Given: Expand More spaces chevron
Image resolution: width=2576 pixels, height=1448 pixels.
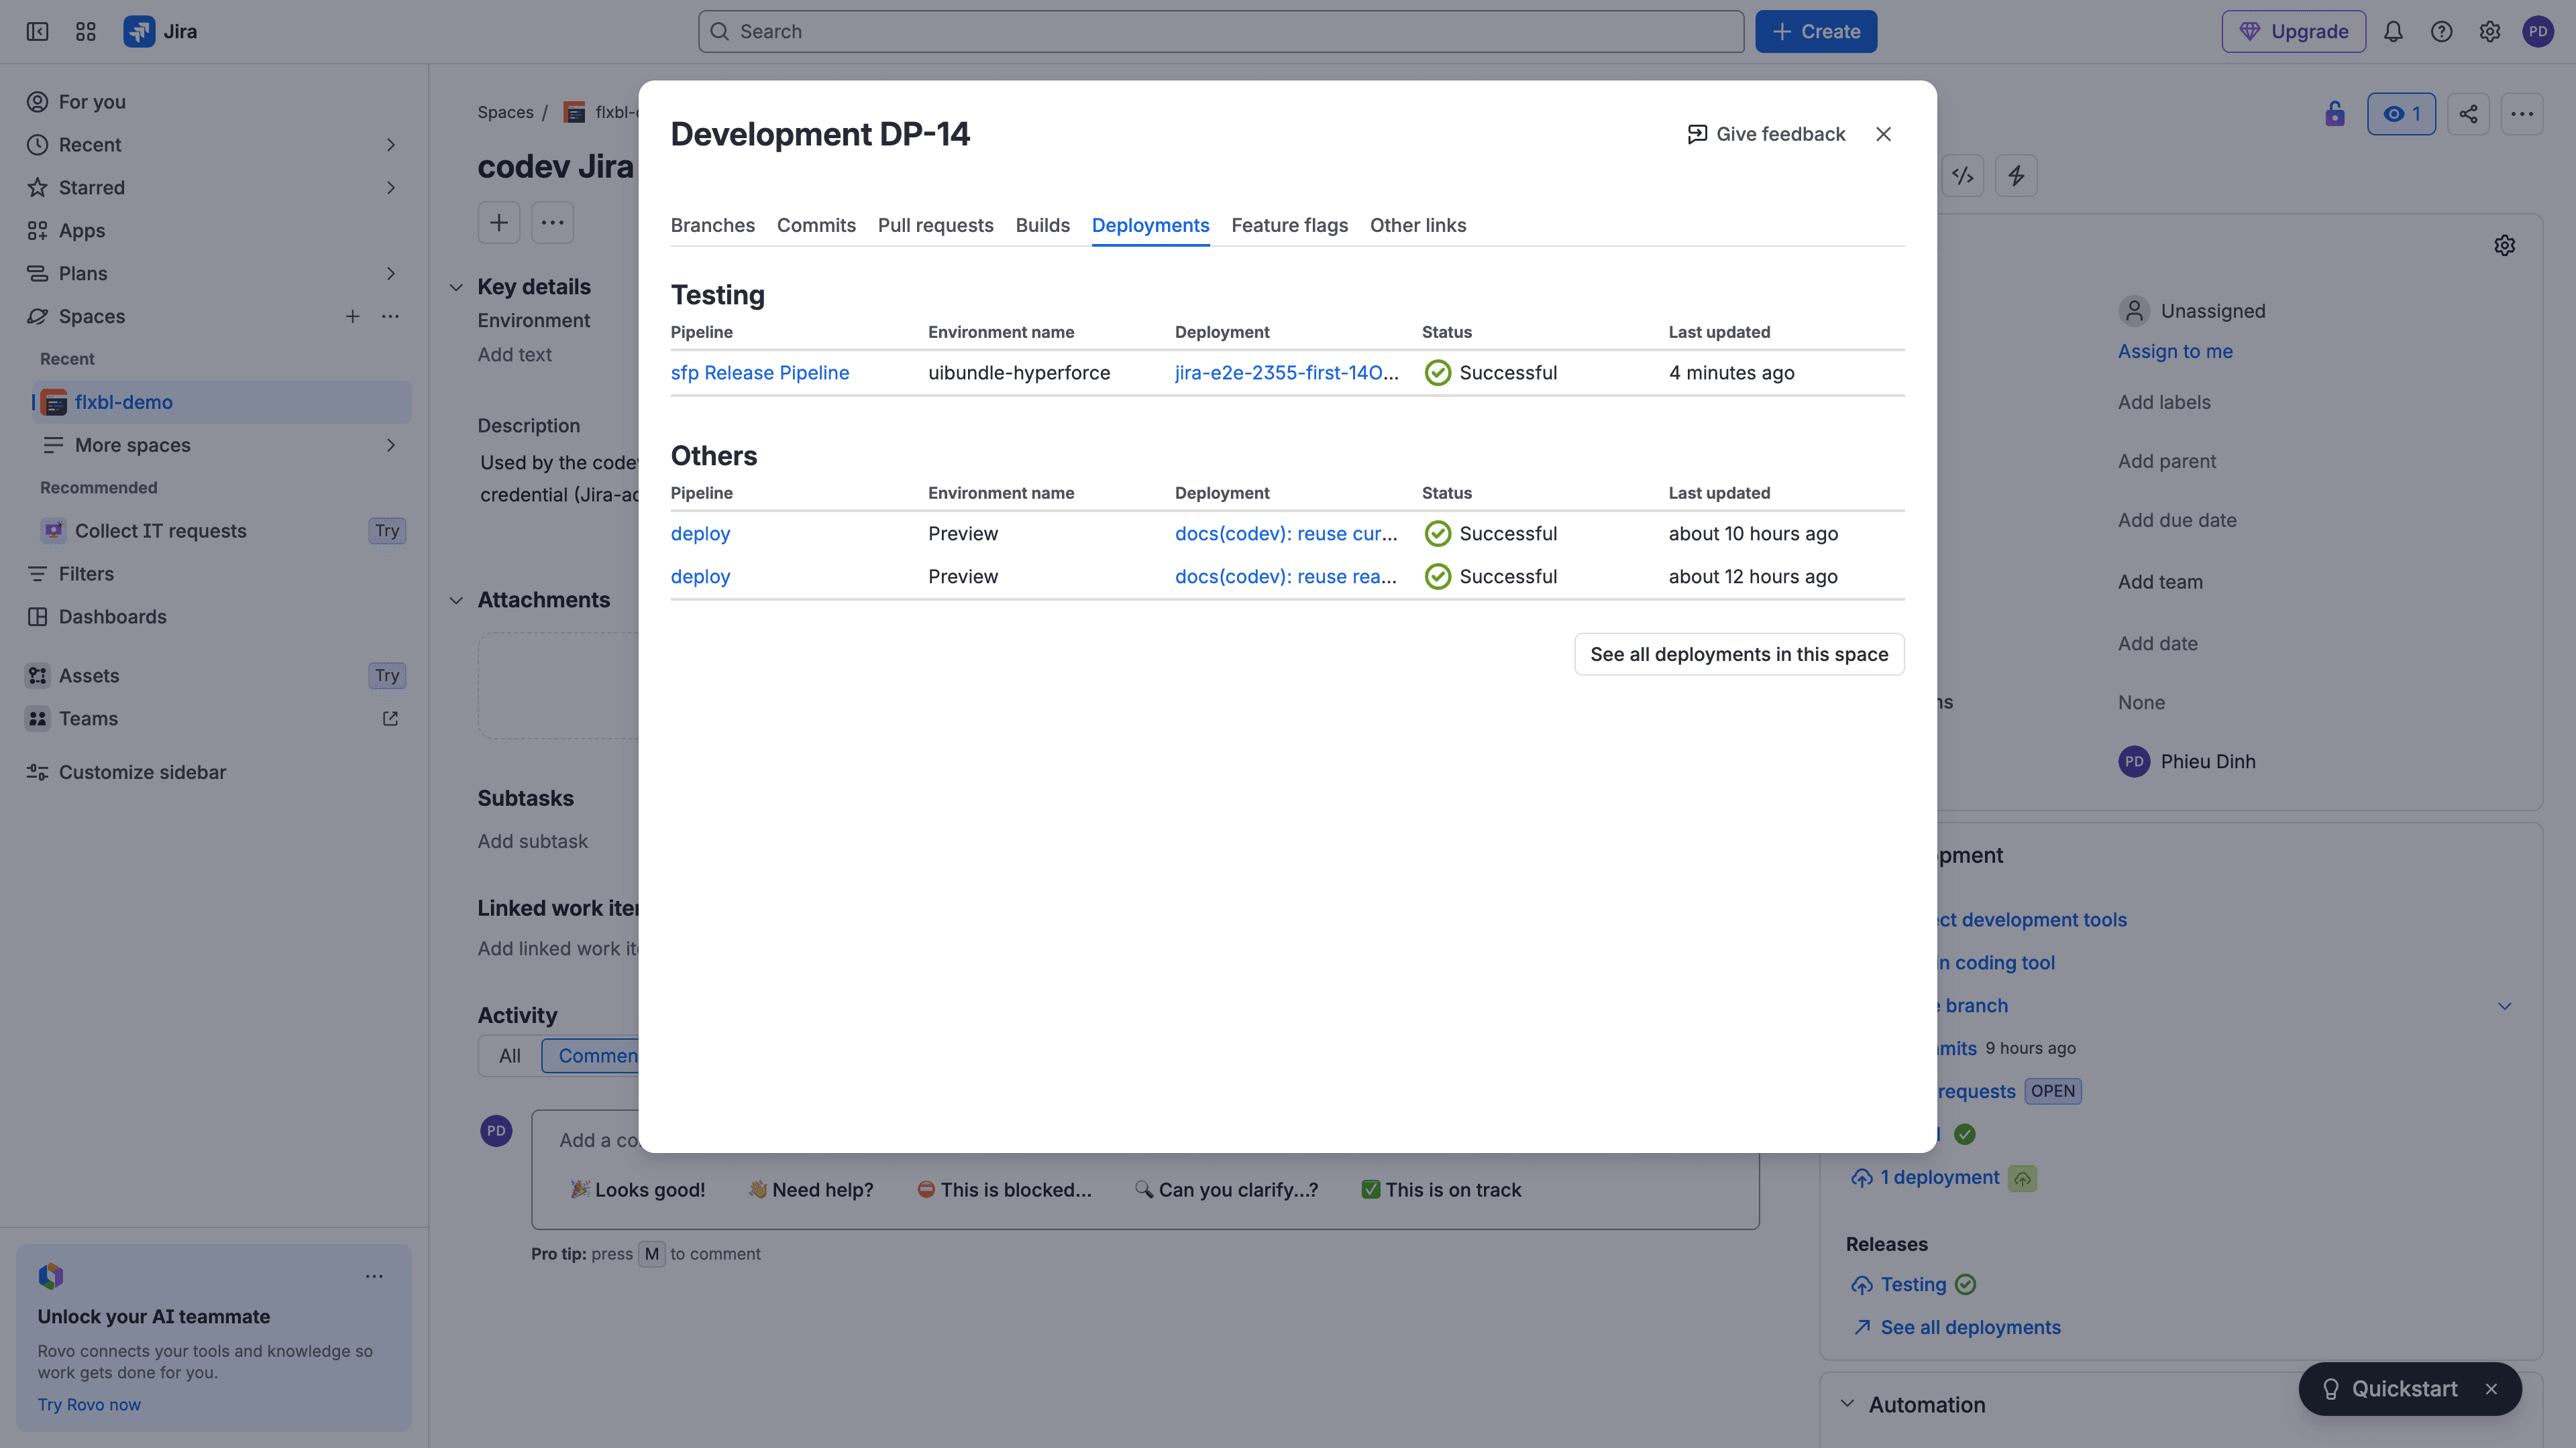Looking at the screenshot, I should click(x=390, y=446).
